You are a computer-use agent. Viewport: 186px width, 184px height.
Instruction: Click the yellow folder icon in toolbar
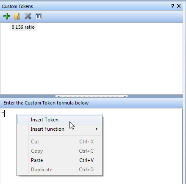pyautogui.click(x=17, y=16)
